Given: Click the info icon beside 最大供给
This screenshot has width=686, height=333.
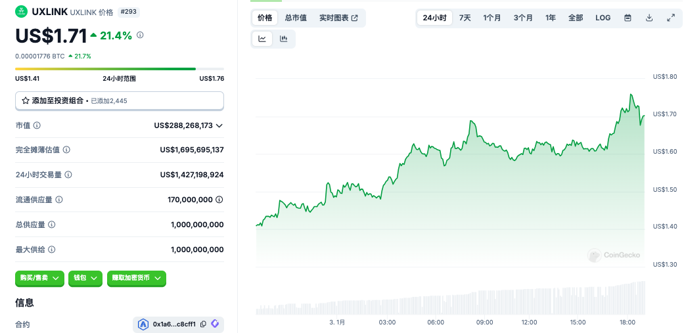Looking at the screenshot, I should pos(52,250).
